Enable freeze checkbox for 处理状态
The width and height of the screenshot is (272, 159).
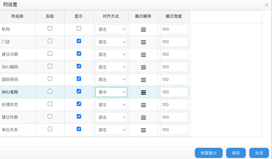pos(50,104)
